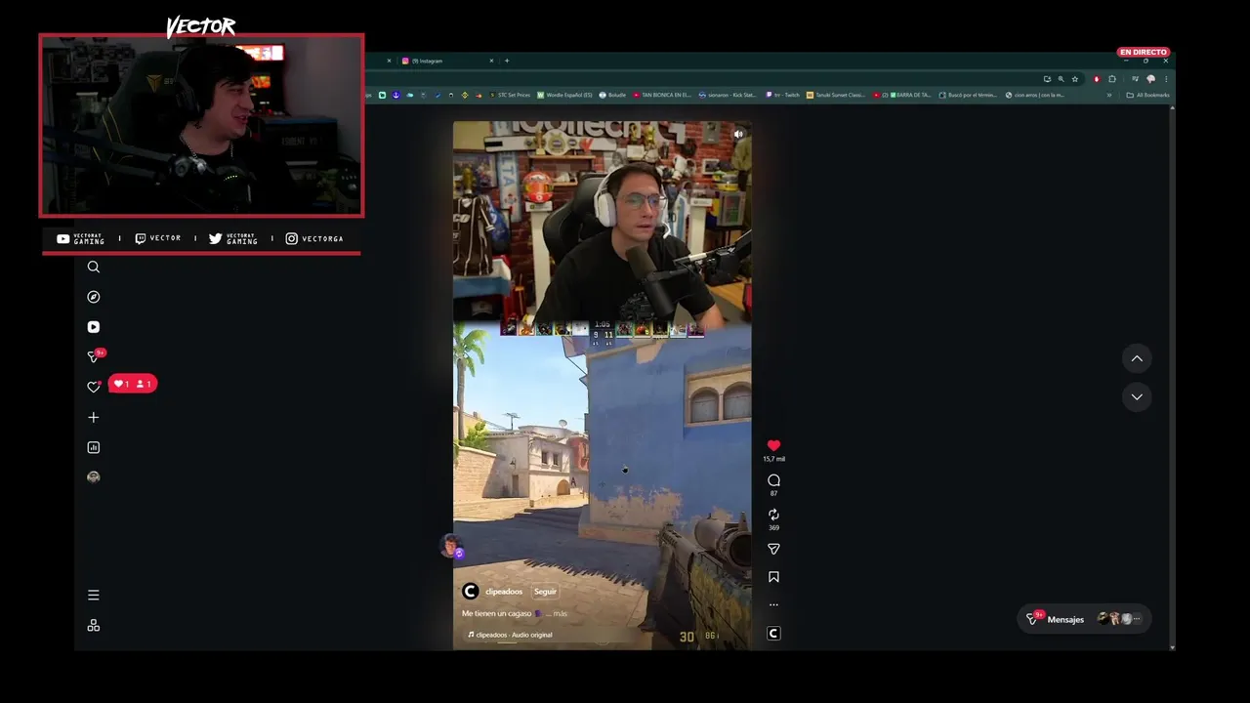
Task: Open the browser zoom magnifier icon
Action: [1061, 79]
